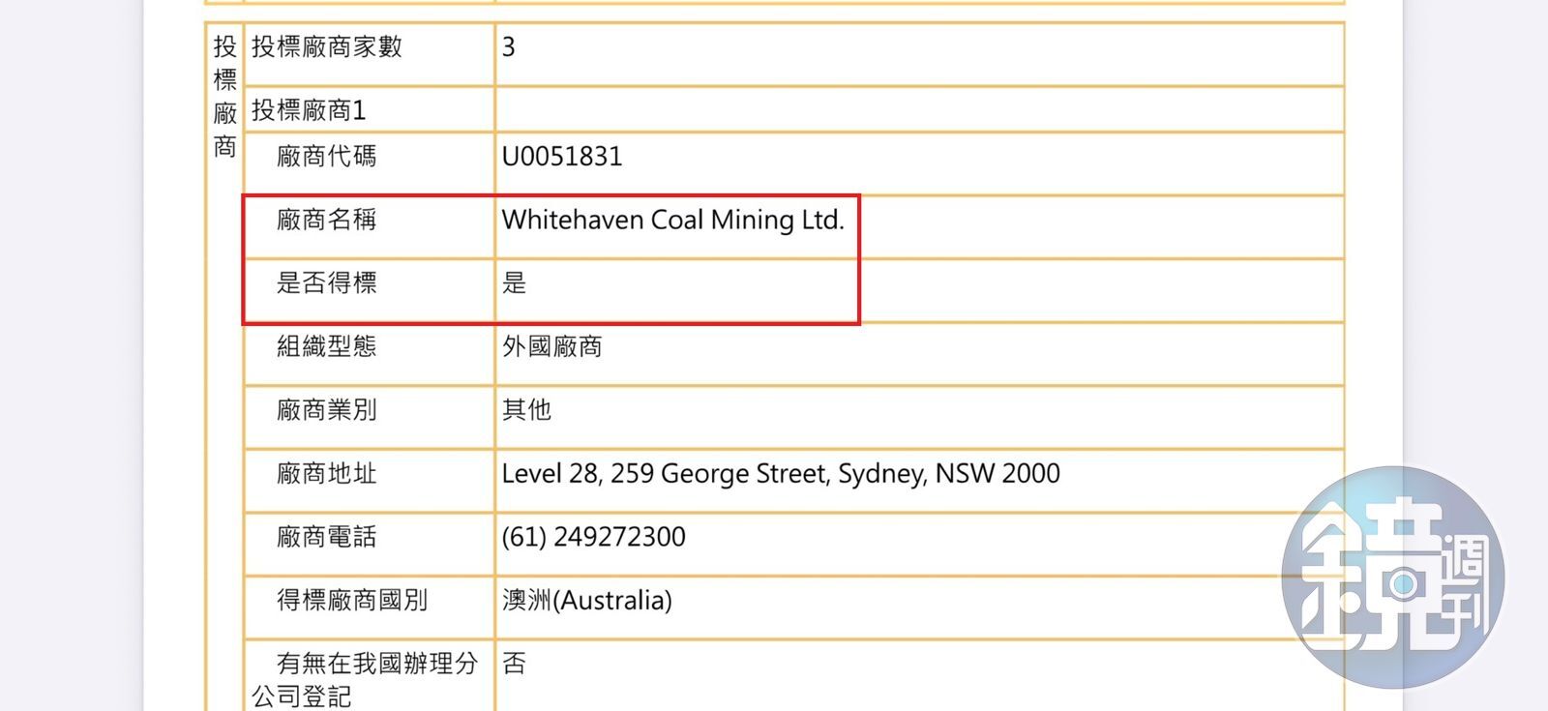Click the 投標廠商1 row heading
Viewport: 1548px width, 711px height.
point(309,110)
